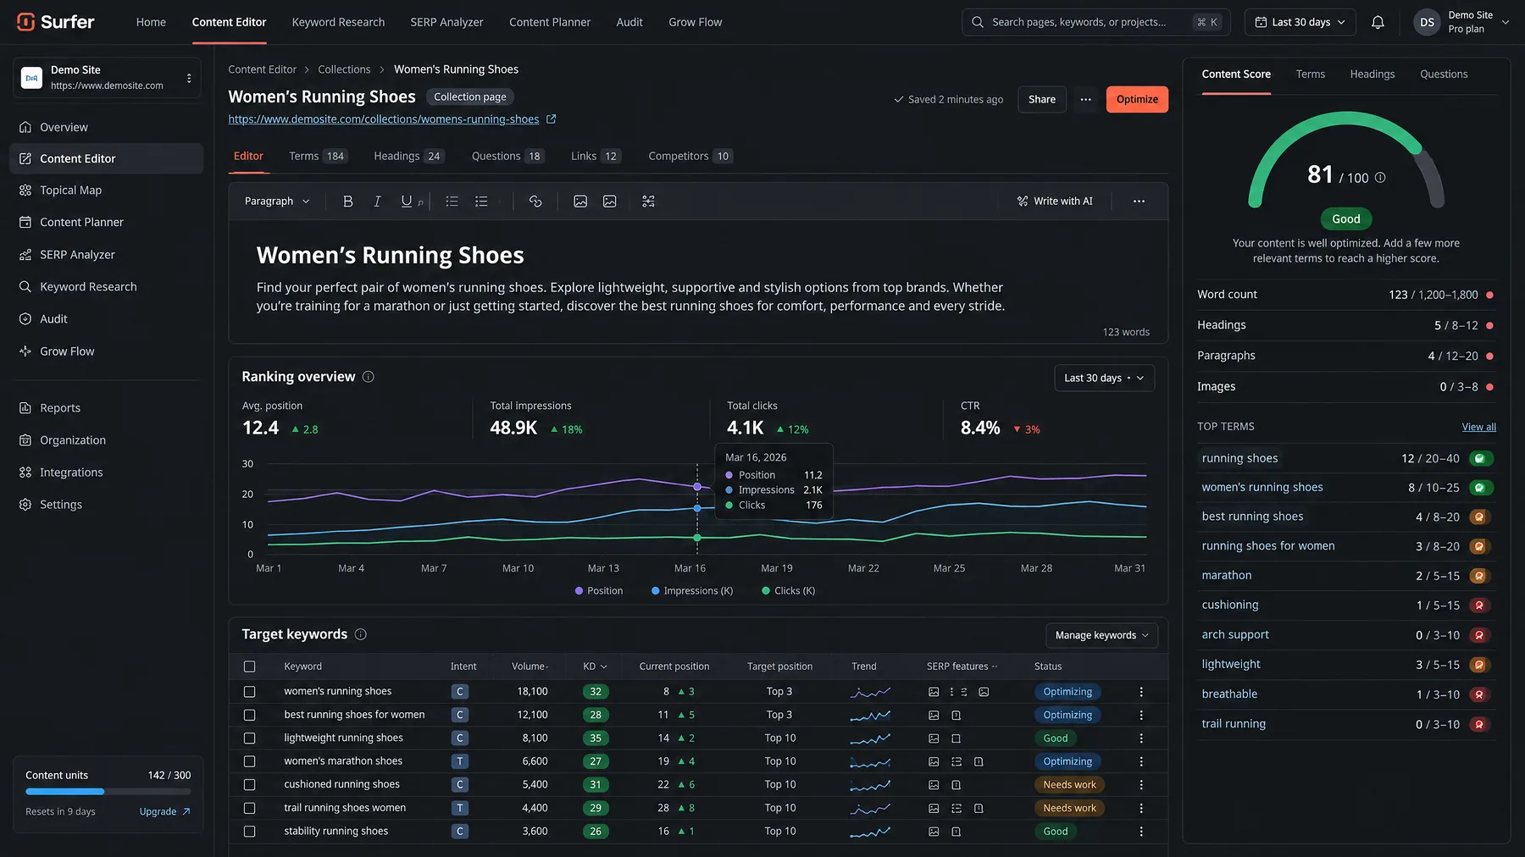Screen dimensions: 1525x857
Task: Open Ranking overview Last 30 days dropdown
Action: [x=1104, y=378]
